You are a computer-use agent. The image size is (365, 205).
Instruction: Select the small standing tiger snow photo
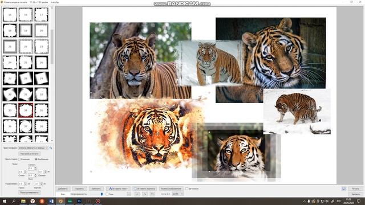coord(210,63)
